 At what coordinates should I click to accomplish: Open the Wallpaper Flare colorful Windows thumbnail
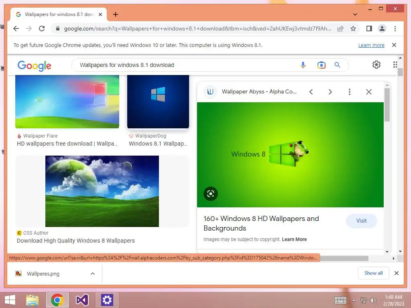67,101
